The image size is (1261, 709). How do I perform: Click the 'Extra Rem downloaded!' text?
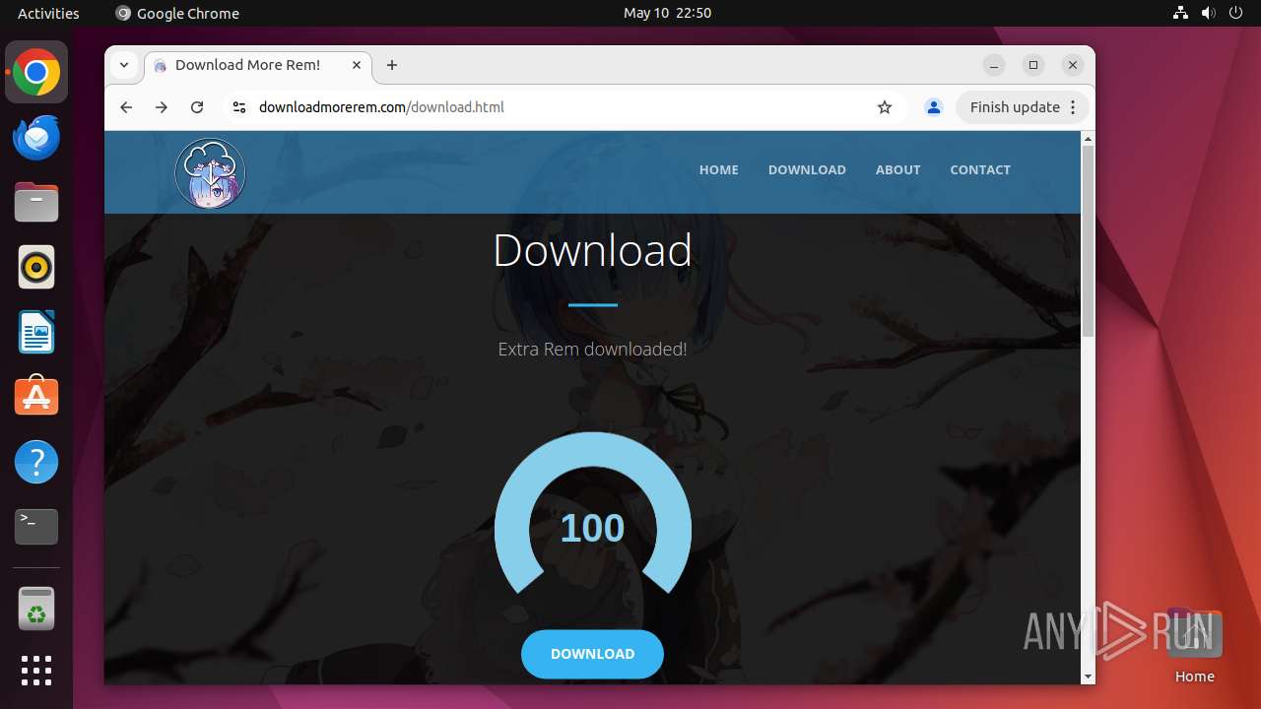pos(592,349)
